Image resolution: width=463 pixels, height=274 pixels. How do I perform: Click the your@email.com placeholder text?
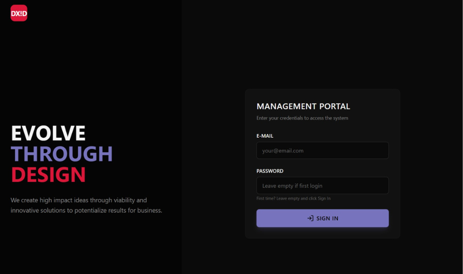(x=283, y=151)
